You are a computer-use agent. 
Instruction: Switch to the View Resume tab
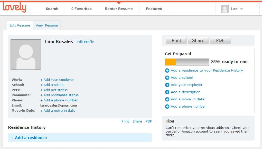[x=47, y=25]
